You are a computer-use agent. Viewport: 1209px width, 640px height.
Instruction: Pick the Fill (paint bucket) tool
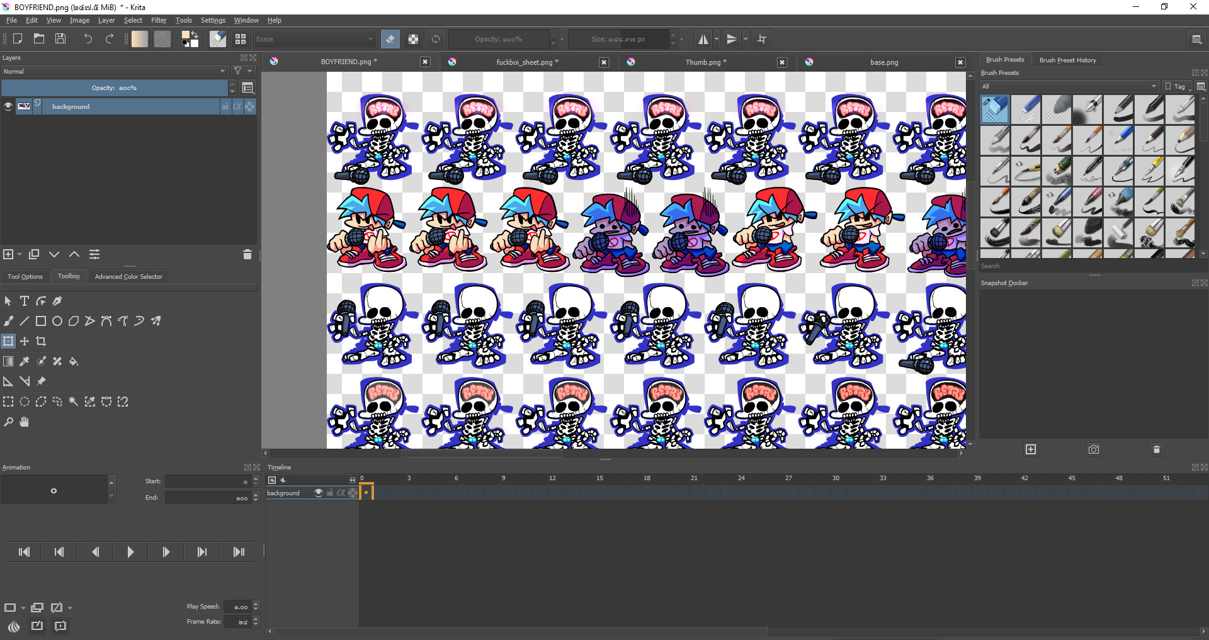[x=74, y=361]
